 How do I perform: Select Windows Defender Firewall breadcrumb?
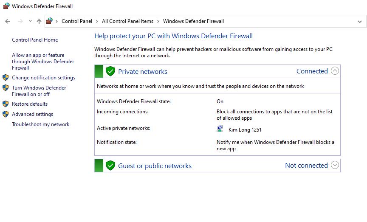coord(193,21)
